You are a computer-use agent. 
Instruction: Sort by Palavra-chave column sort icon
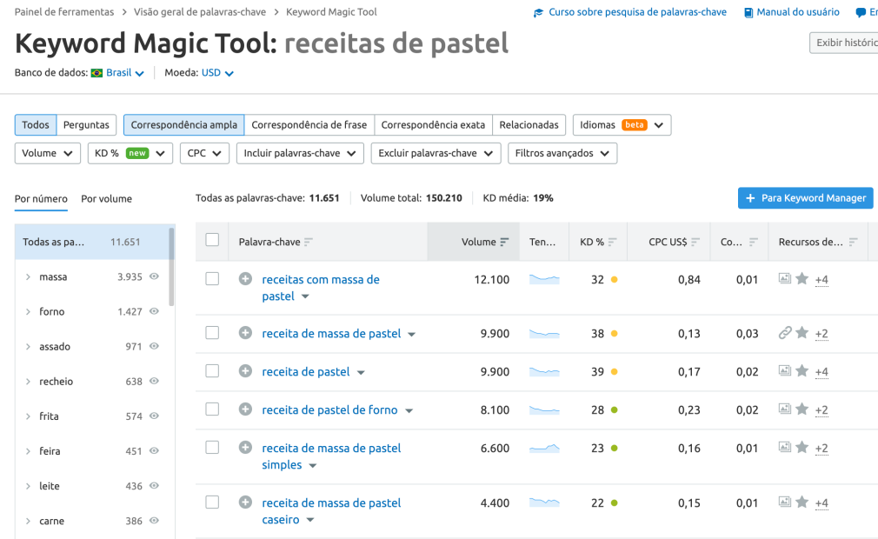308,242
